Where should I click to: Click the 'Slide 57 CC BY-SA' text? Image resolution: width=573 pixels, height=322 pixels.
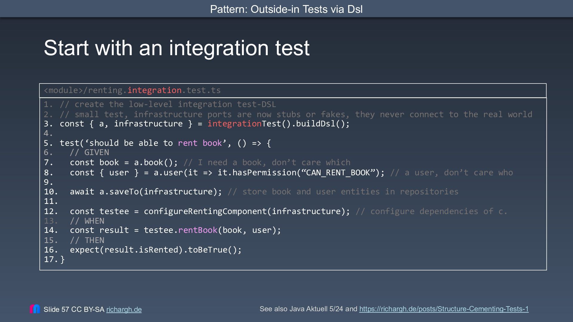click(x=74, y=309)
